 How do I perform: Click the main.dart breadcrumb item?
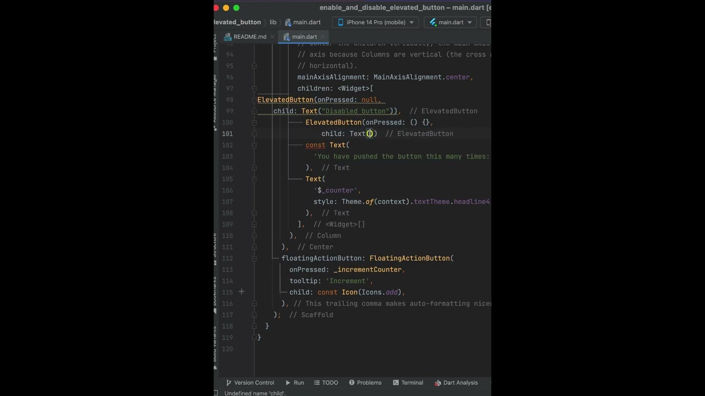[x=302, y=23]
